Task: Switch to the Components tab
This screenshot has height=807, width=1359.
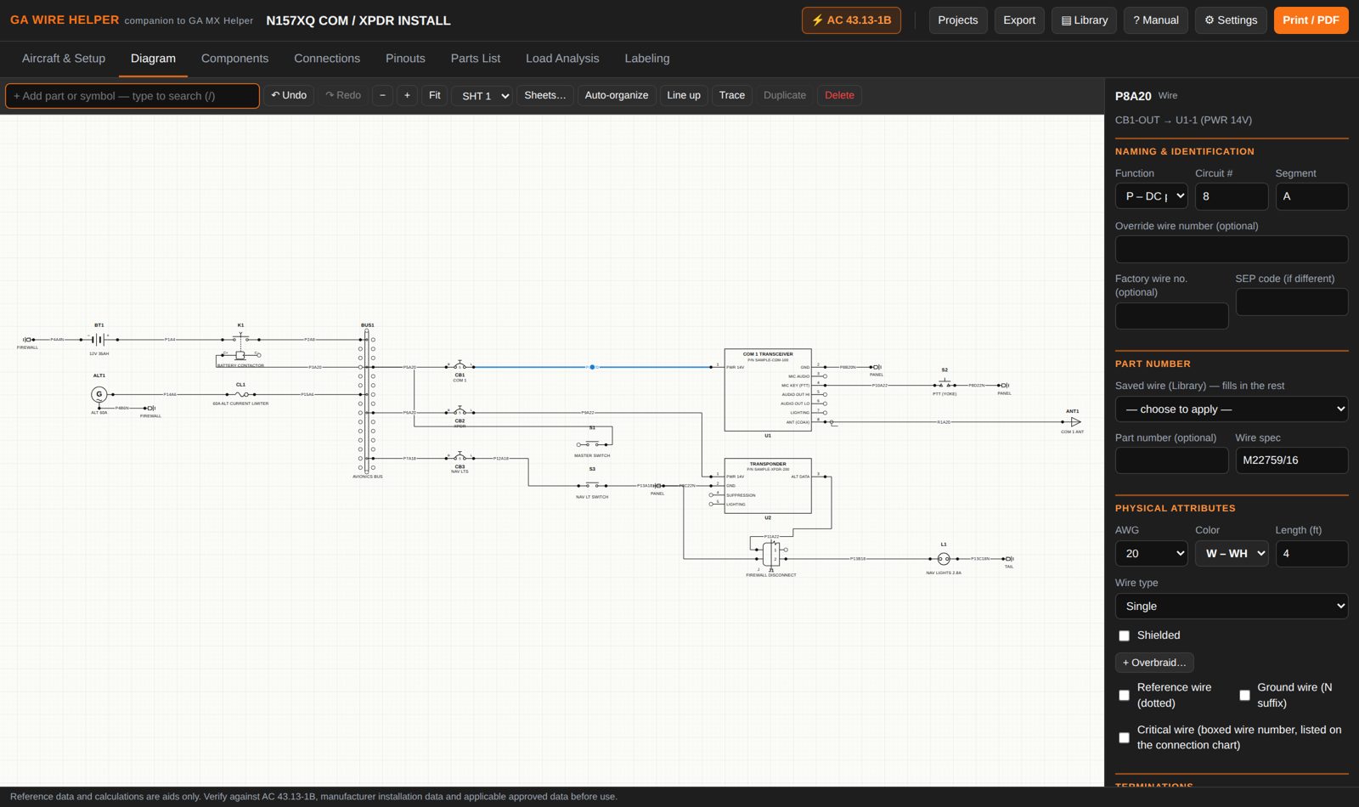Action: point(234,59)
